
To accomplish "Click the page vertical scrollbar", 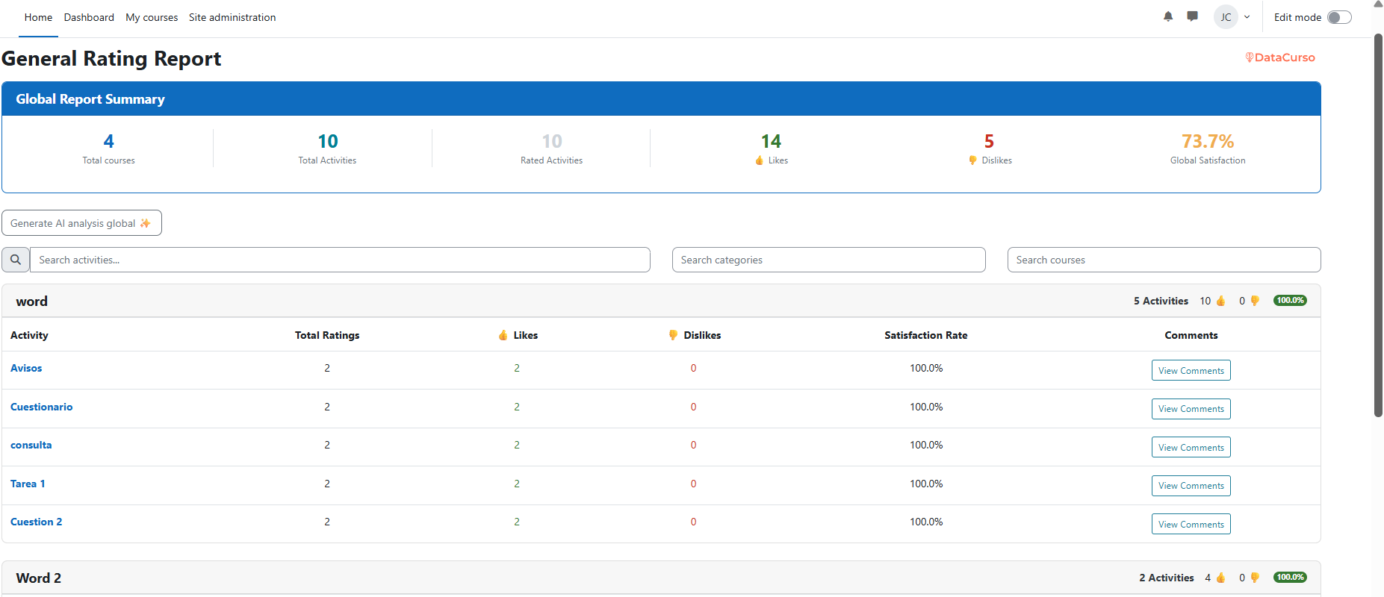I will tap(1378, 224).
